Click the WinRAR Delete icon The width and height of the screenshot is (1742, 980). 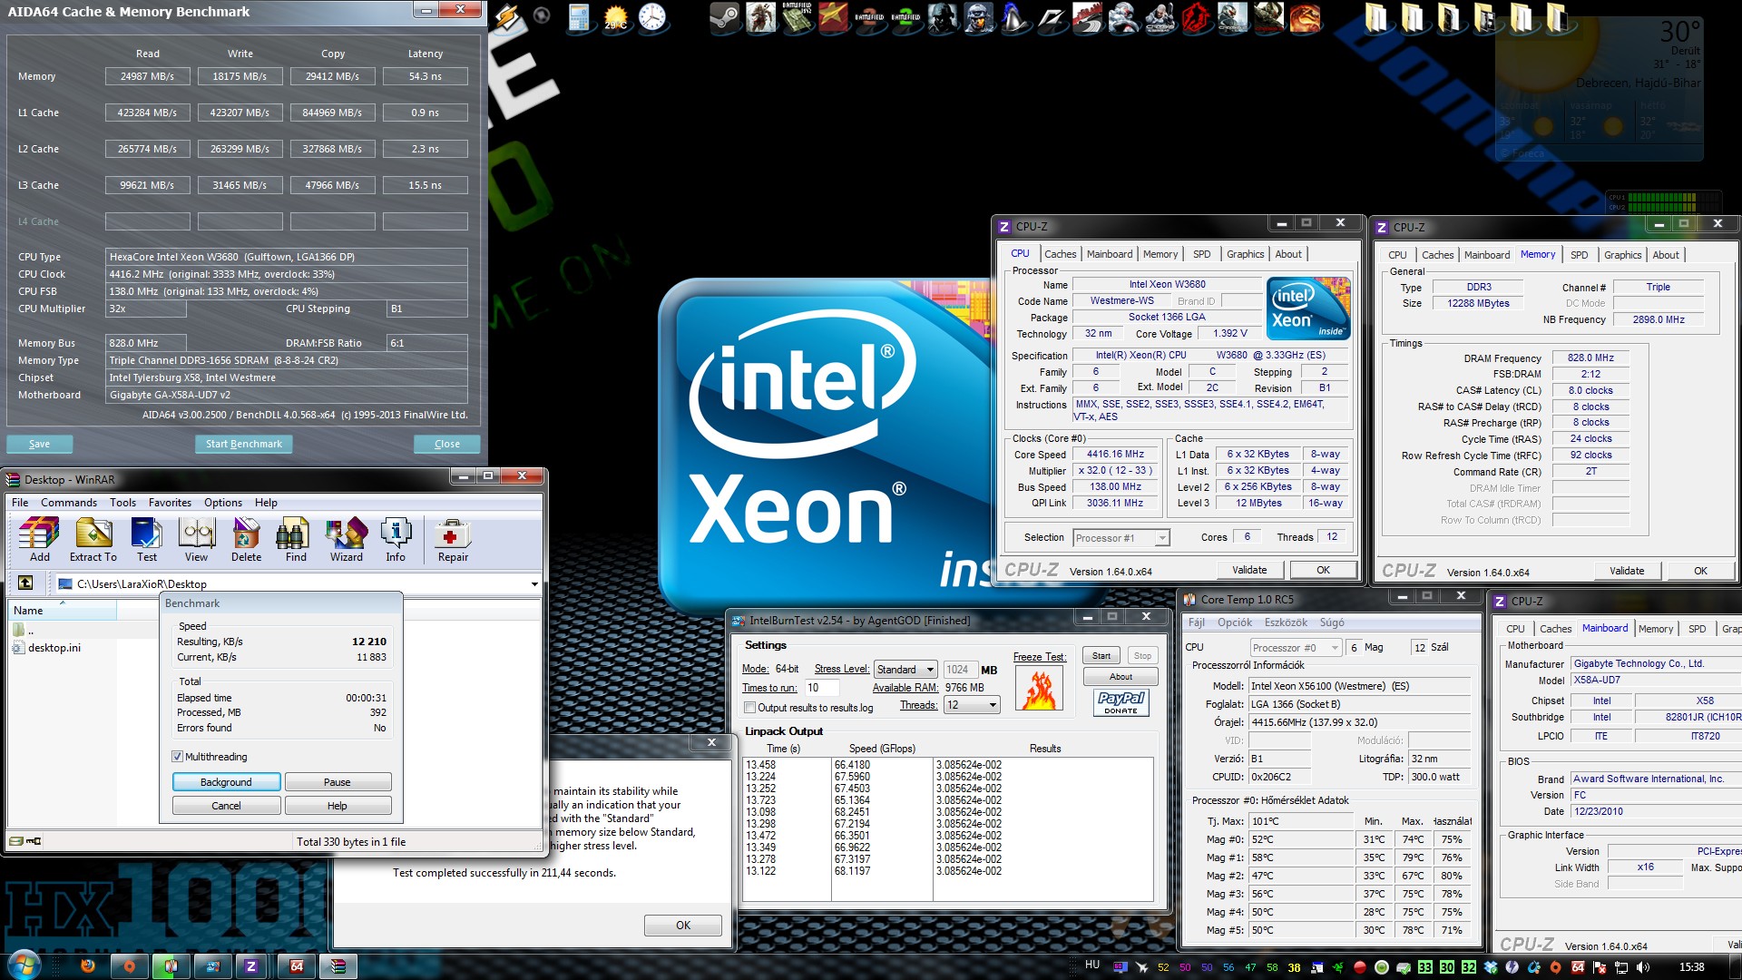[x=246, y=539]
